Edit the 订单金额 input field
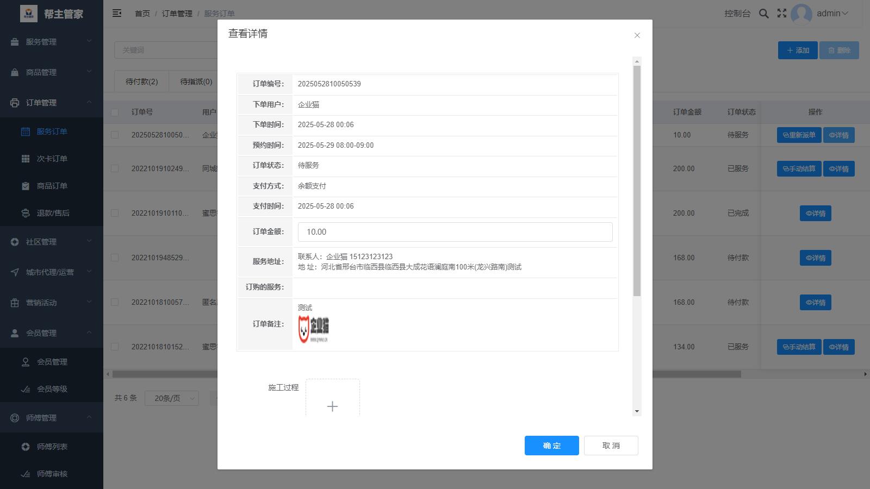 pos(455,232)
